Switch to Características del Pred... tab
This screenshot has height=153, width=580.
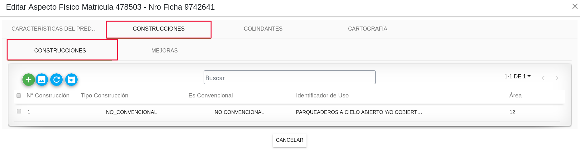coord(54,29)
